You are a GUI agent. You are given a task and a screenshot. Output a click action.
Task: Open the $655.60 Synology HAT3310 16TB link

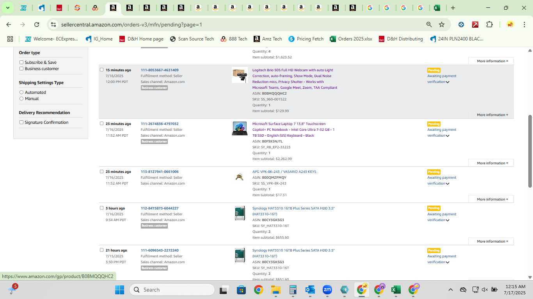[x=293, y=211]
